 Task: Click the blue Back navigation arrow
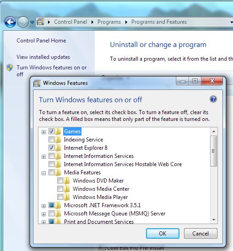pos(10,22)
